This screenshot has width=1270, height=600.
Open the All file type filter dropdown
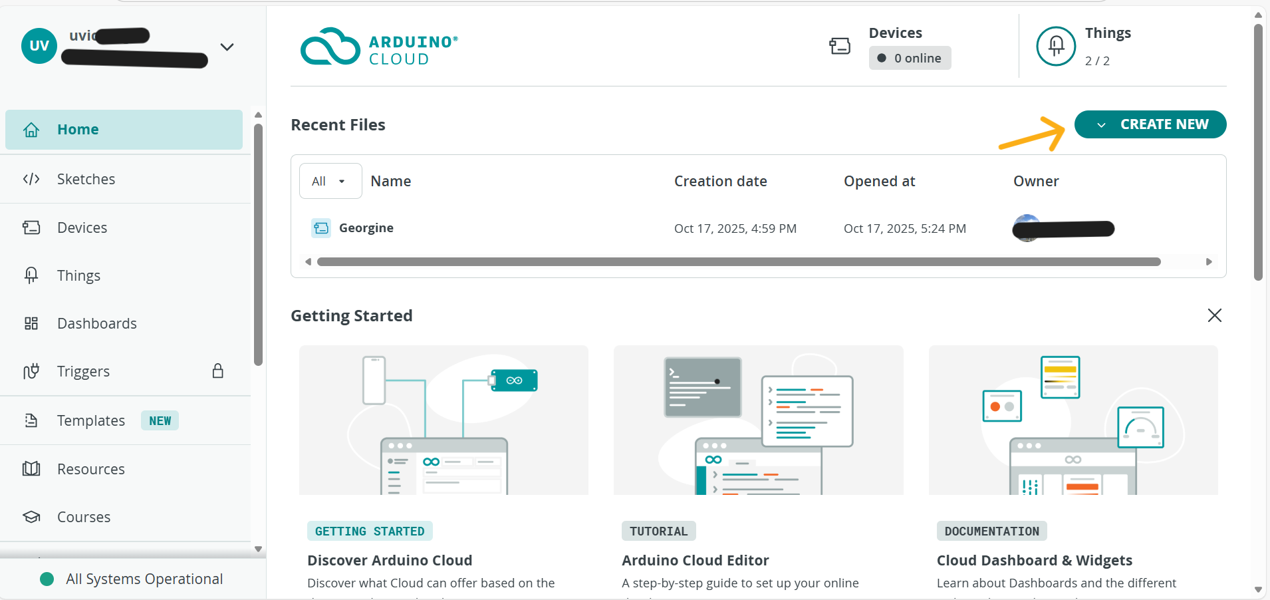[329, 180]
